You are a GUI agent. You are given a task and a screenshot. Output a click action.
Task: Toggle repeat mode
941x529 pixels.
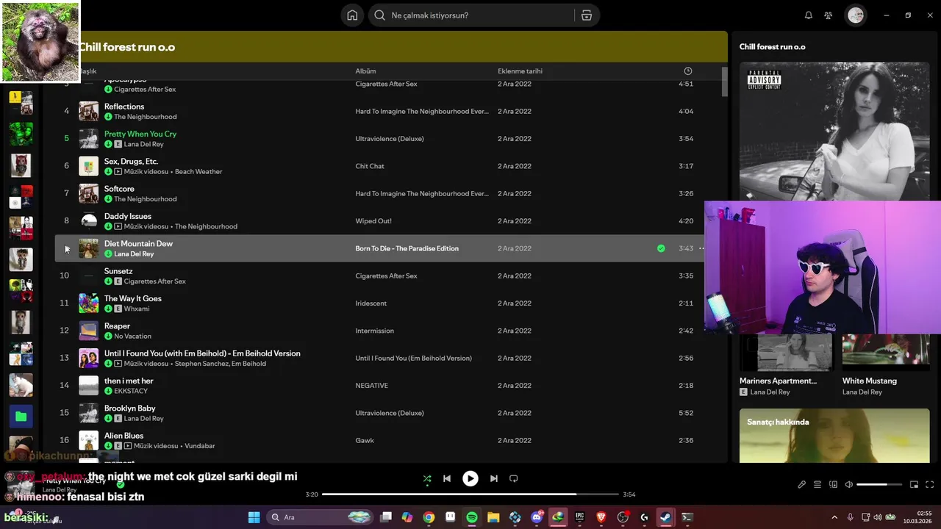pos(514,478)
